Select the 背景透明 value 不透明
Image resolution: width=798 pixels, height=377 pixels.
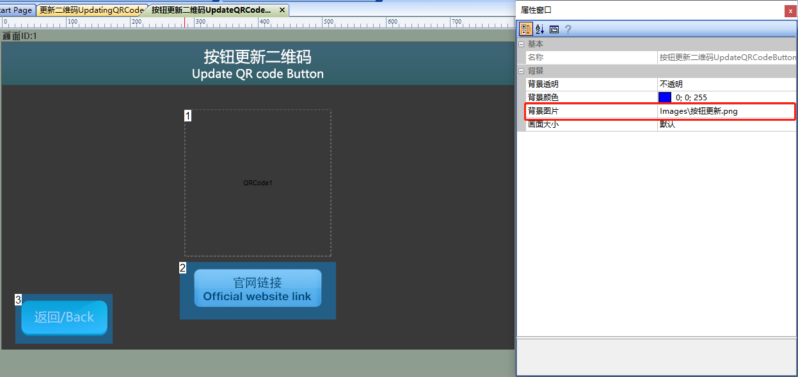point(727,84)
